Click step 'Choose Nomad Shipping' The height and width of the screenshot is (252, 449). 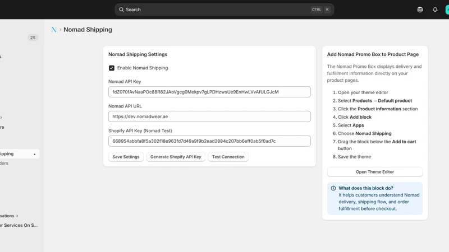pos(364,133)
